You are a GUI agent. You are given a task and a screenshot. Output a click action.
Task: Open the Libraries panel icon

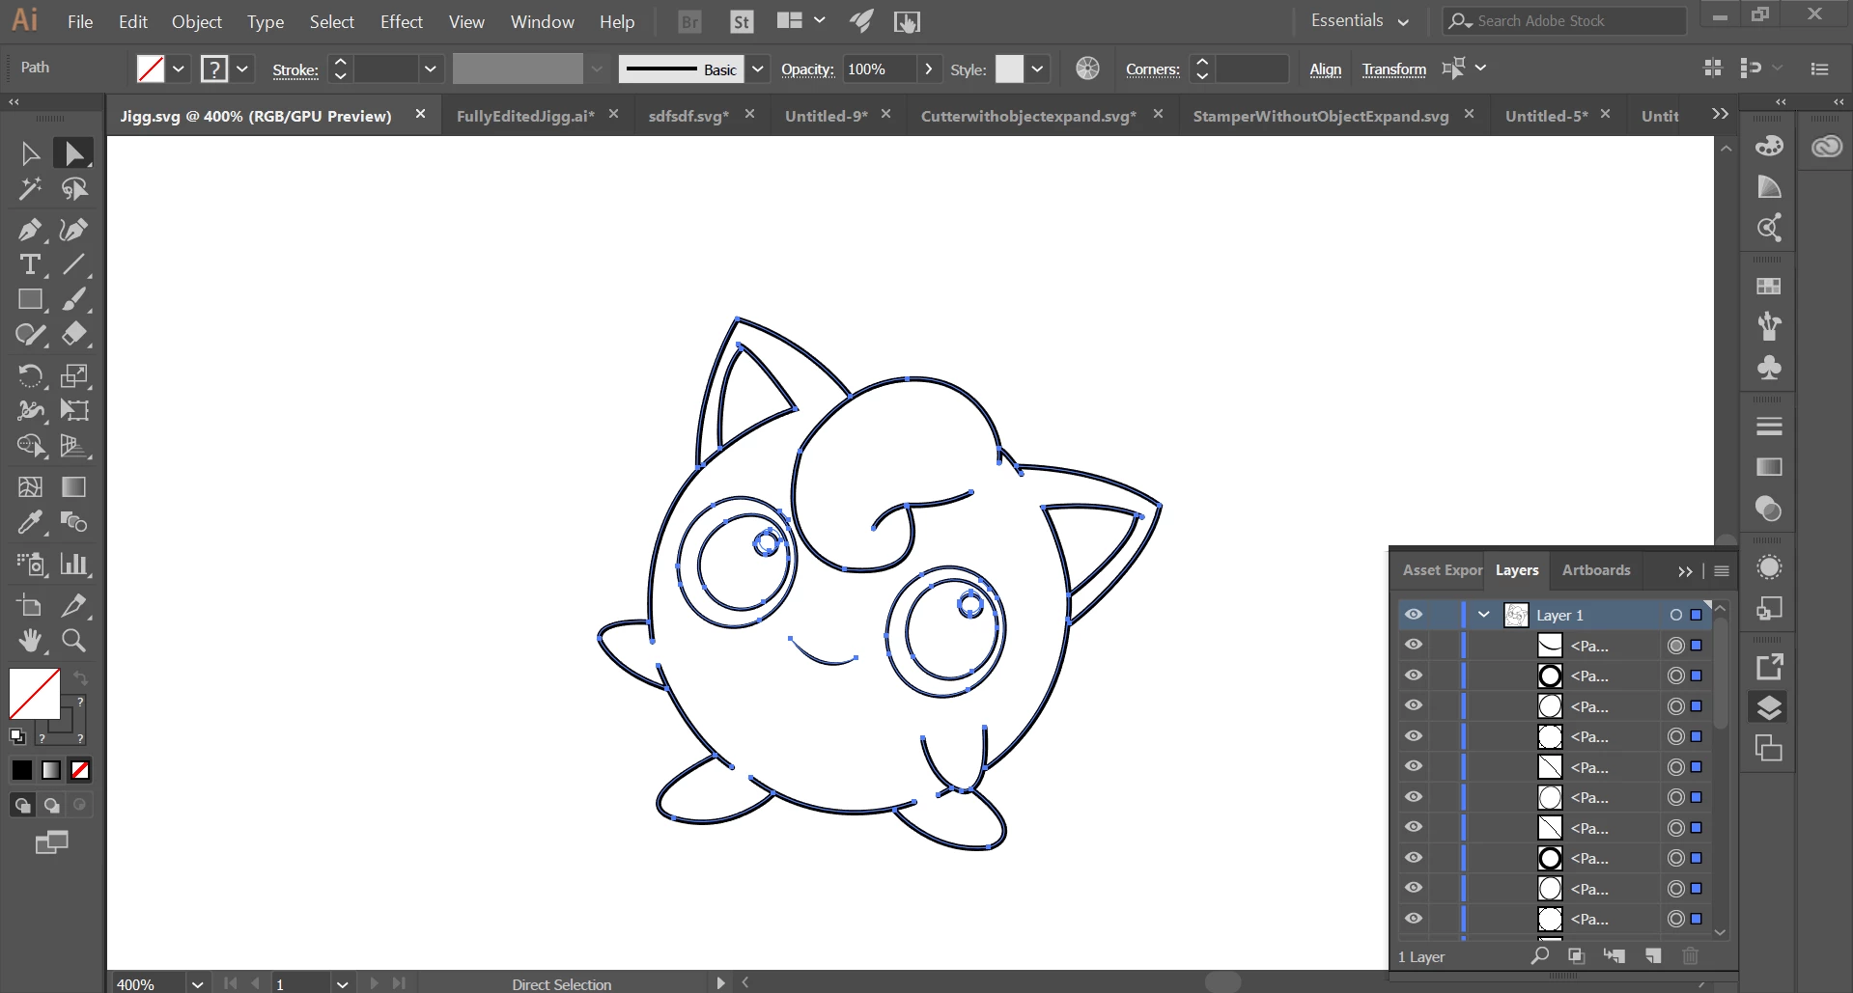pyautogui.click(x=1827, y=147)
